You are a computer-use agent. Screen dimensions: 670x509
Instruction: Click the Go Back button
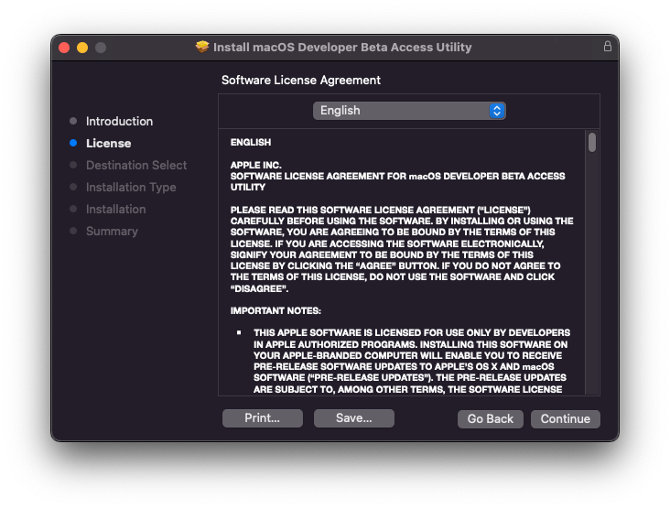490,418
